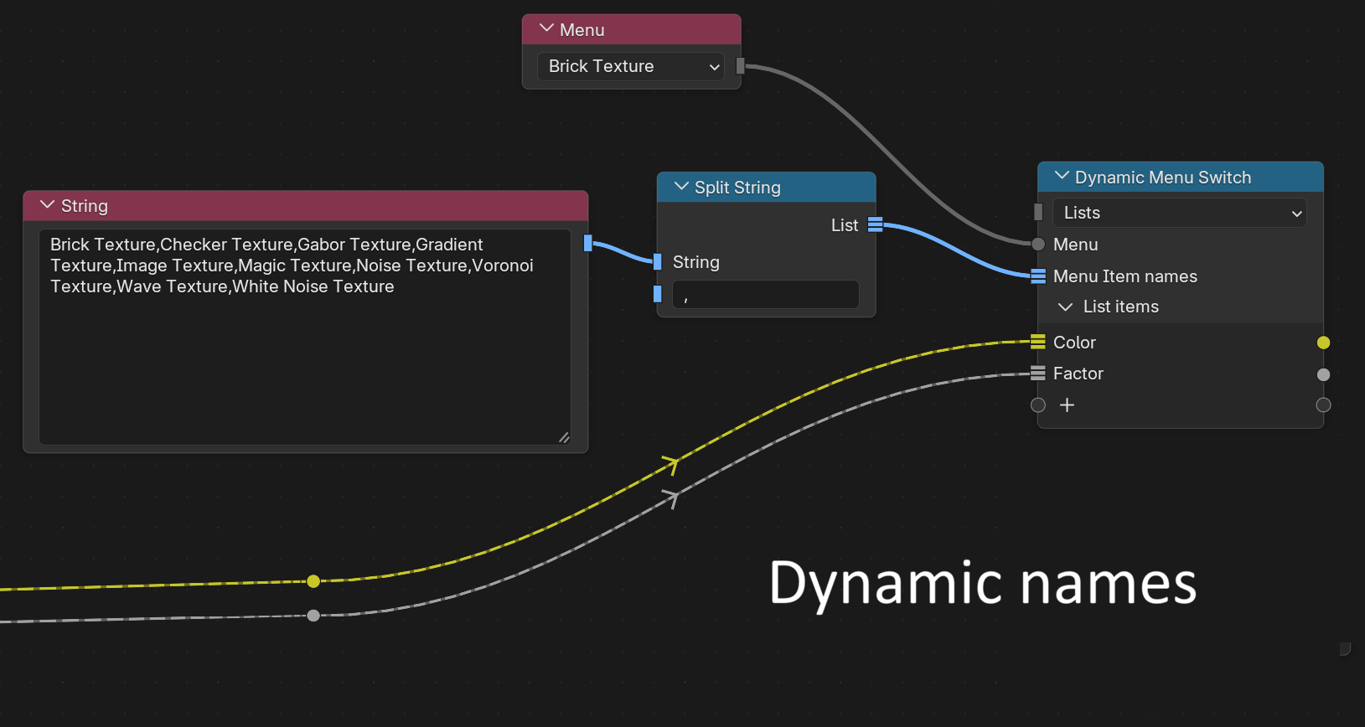This screenshot has height=727, width=1365.
Task: Click the empty output socket below Factor
Action: [x=1324, y=405]
